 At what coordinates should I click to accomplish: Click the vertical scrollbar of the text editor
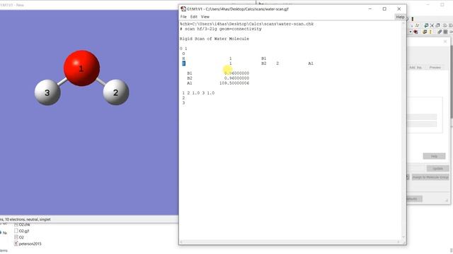403,130
